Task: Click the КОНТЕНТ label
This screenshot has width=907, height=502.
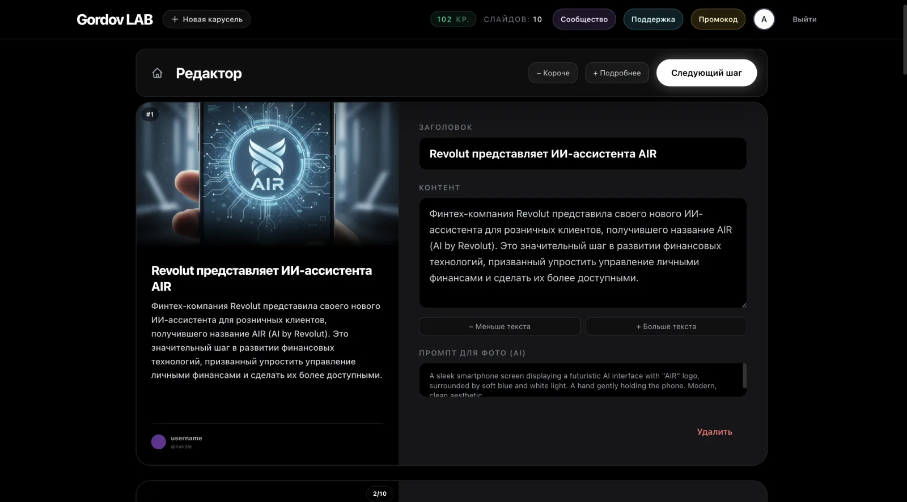Action: coord(439,187)
